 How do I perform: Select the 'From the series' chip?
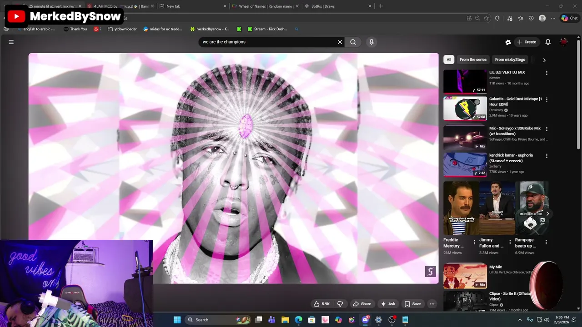tap(473, 59)
